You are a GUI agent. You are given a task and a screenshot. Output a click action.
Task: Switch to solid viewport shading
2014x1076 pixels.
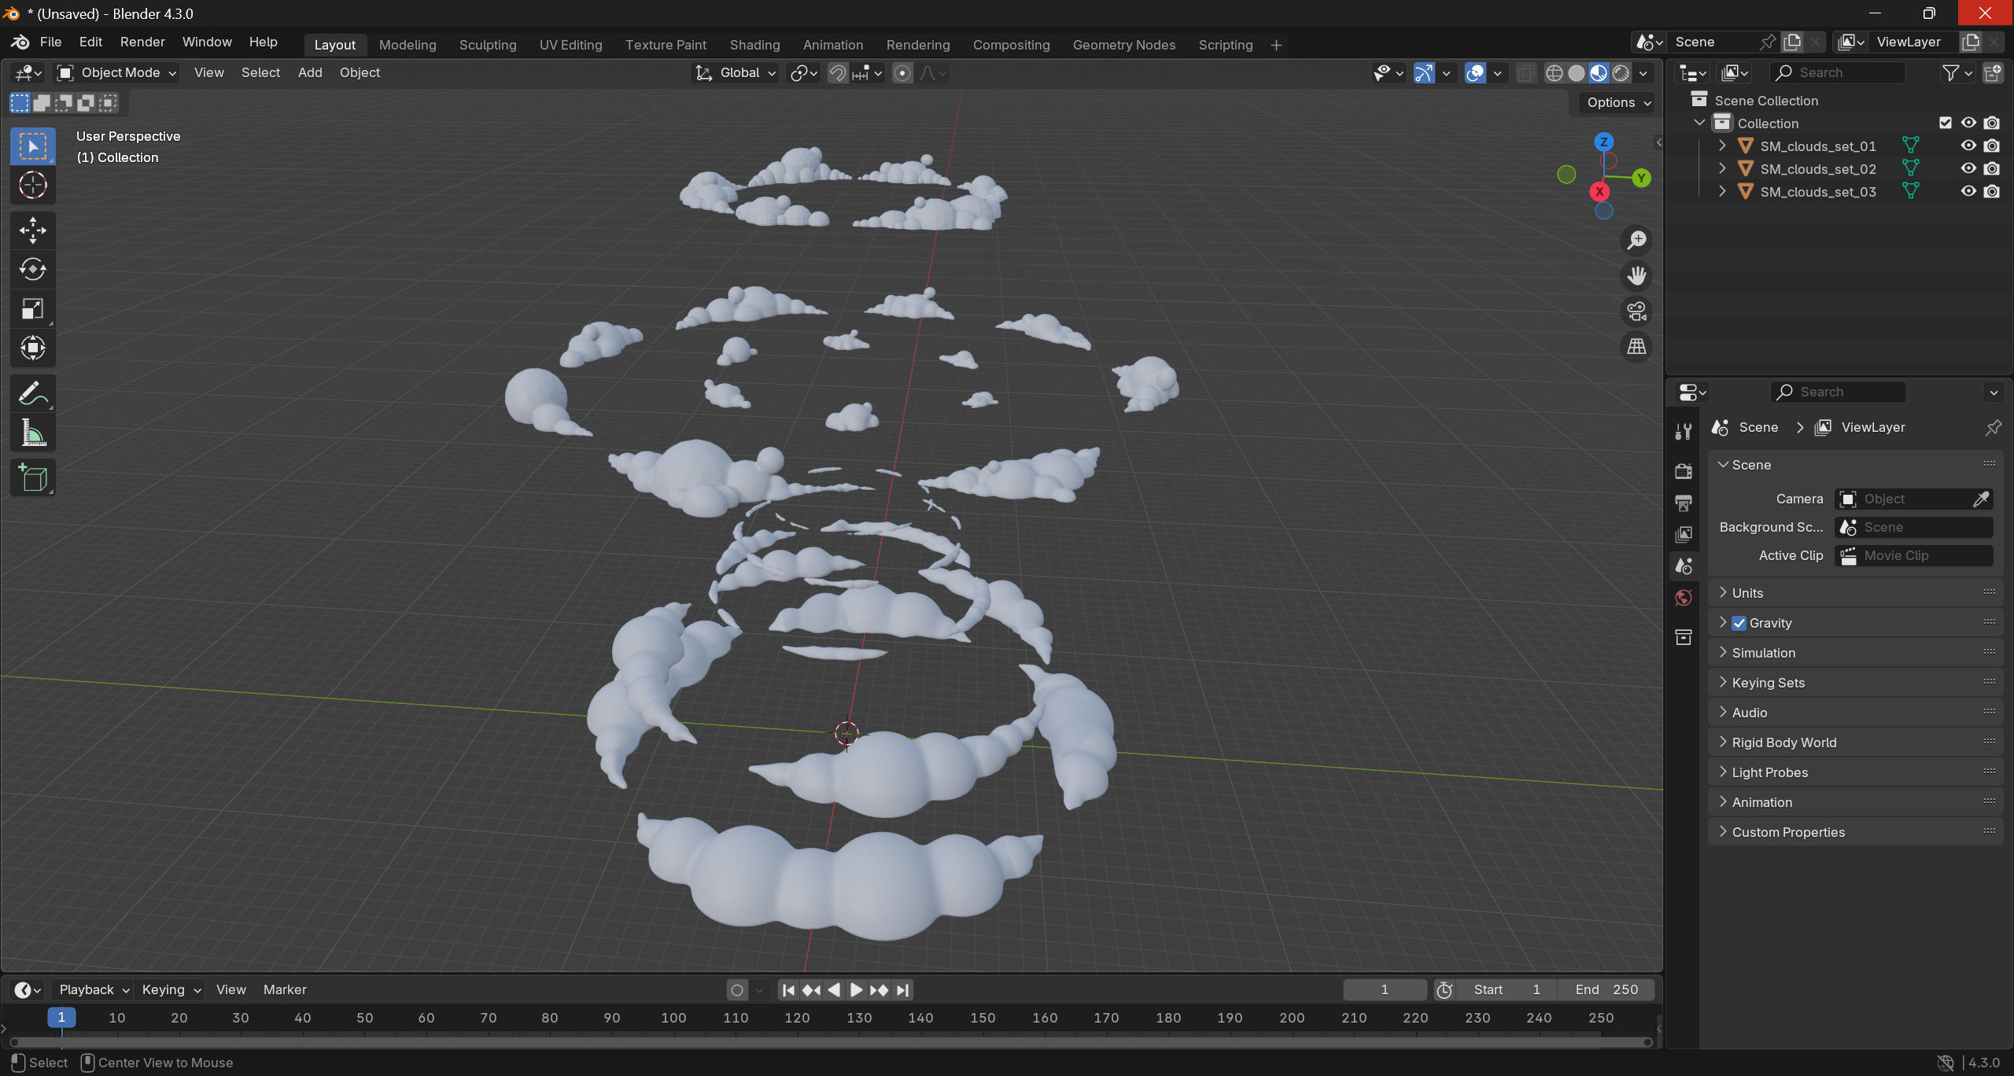click(x=1577, y=73)
